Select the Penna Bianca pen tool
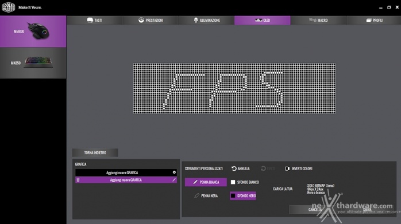The height and width of the screenshot is (224, 401). [x=206, y=182]
